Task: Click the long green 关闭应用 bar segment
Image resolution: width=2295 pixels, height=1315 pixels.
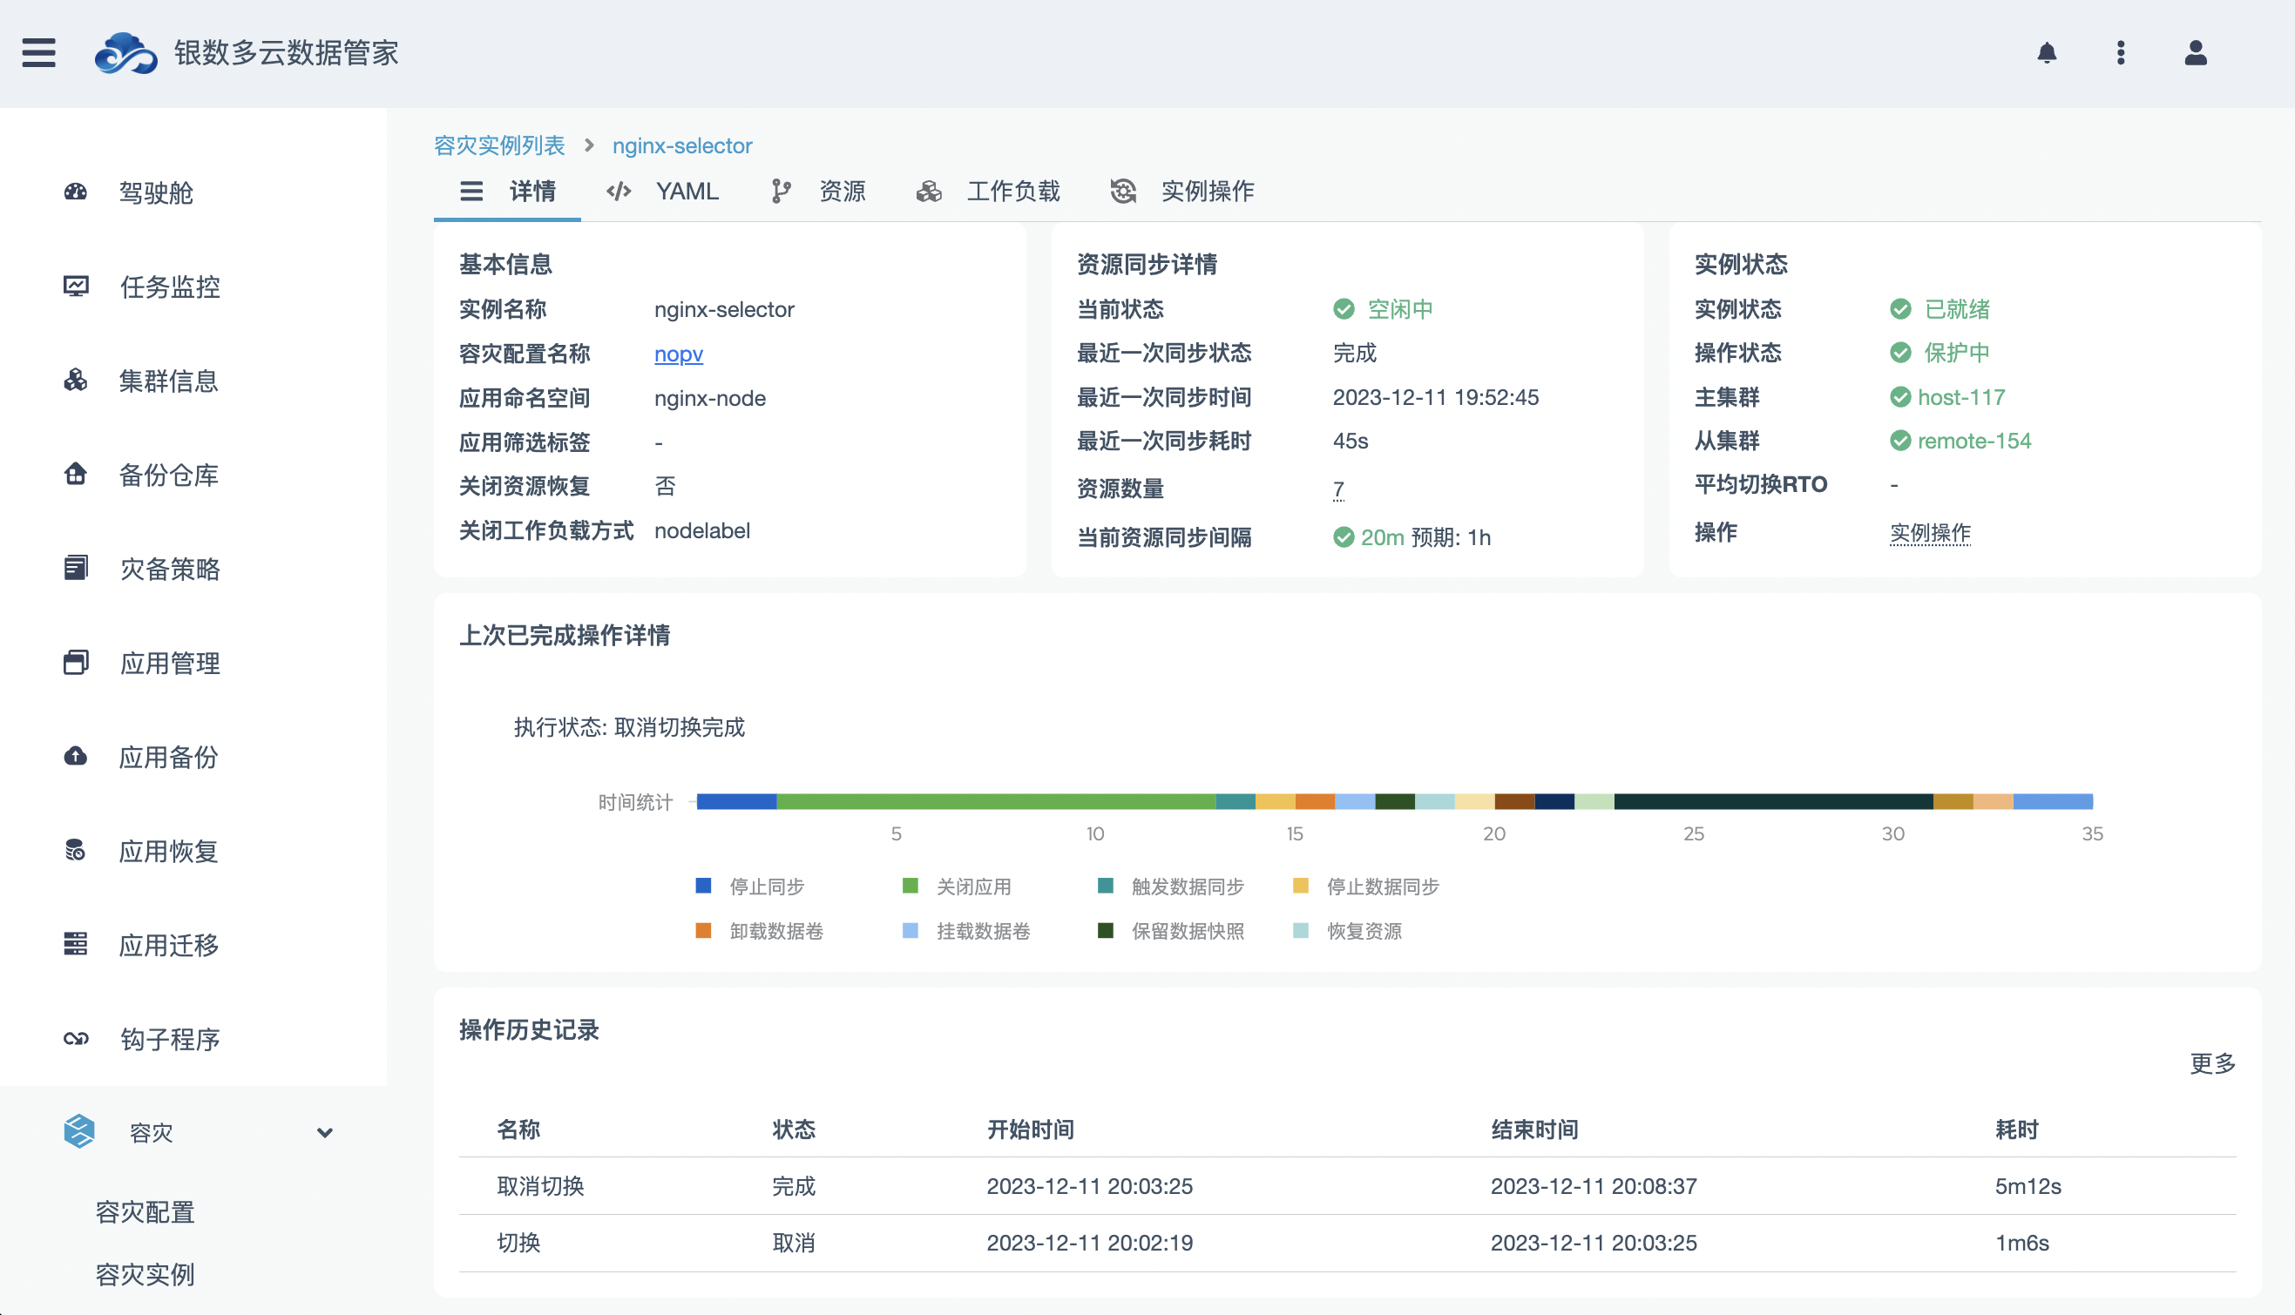Action: pos(996,801)
